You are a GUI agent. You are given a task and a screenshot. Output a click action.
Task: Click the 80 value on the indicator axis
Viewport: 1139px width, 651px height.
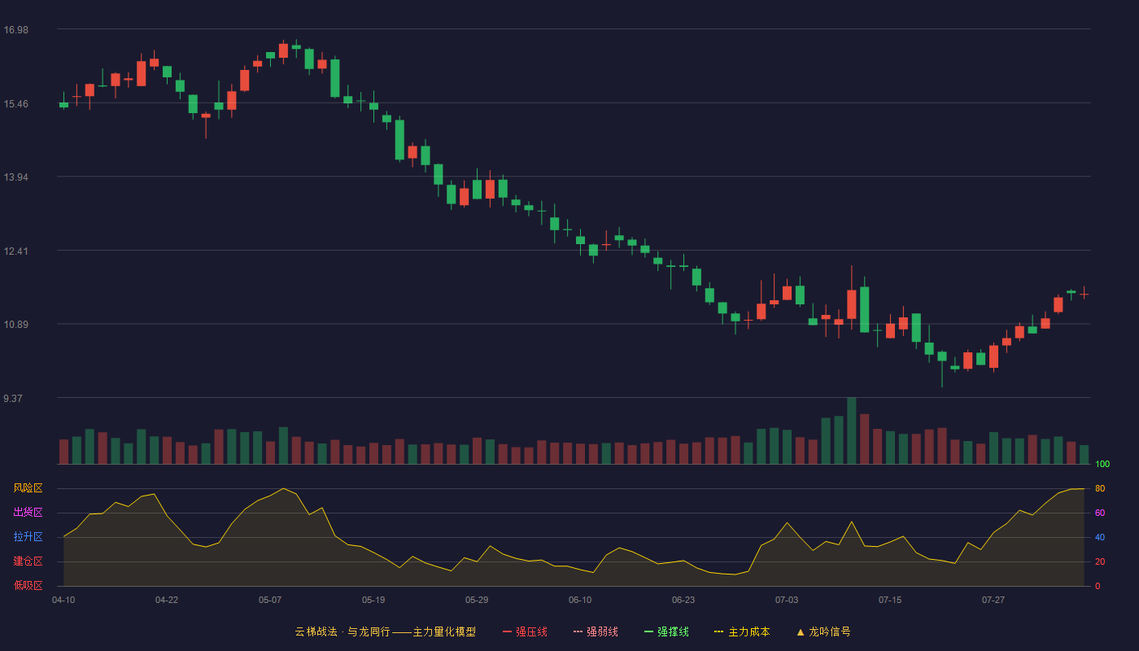(1100, 488)
